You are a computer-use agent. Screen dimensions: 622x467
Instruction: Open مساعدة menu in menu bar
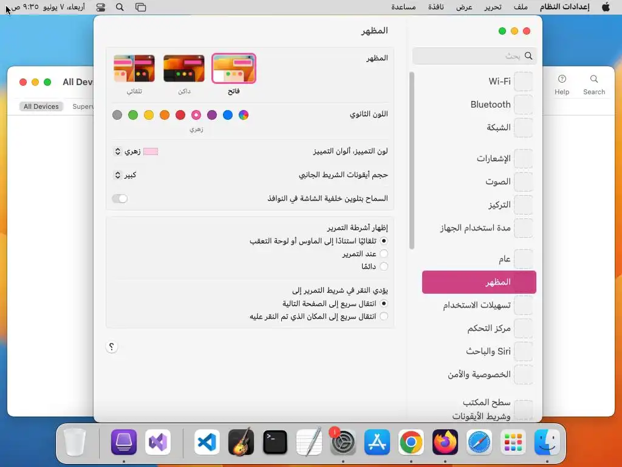click(403, 7)
